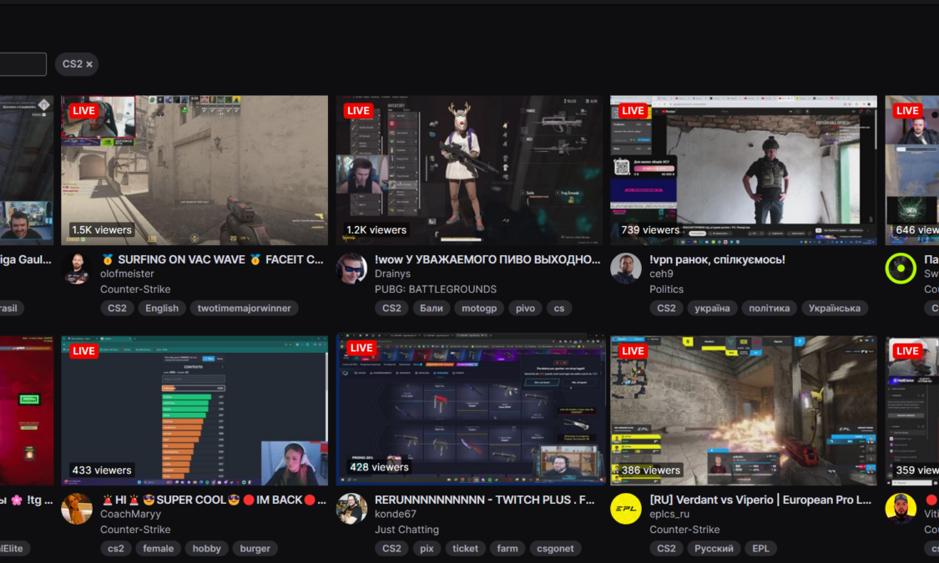
Task: Watch the CoachMaryy stream with 433 viewers
Action: pyautogui.click(x=194, y=410)
